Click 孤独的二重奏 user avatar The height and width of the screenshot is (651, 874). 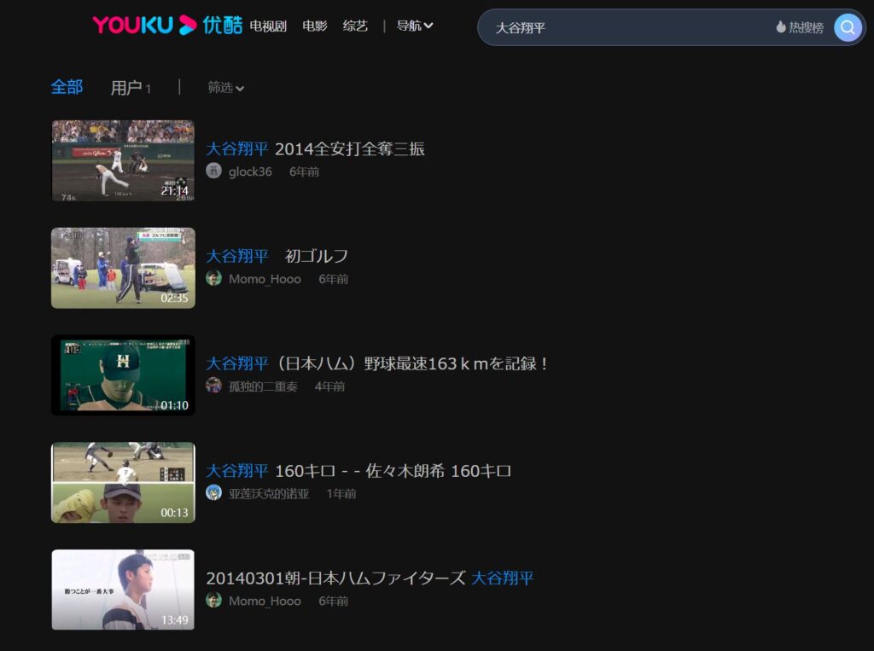pyautogui.click(x=213, y=385)
